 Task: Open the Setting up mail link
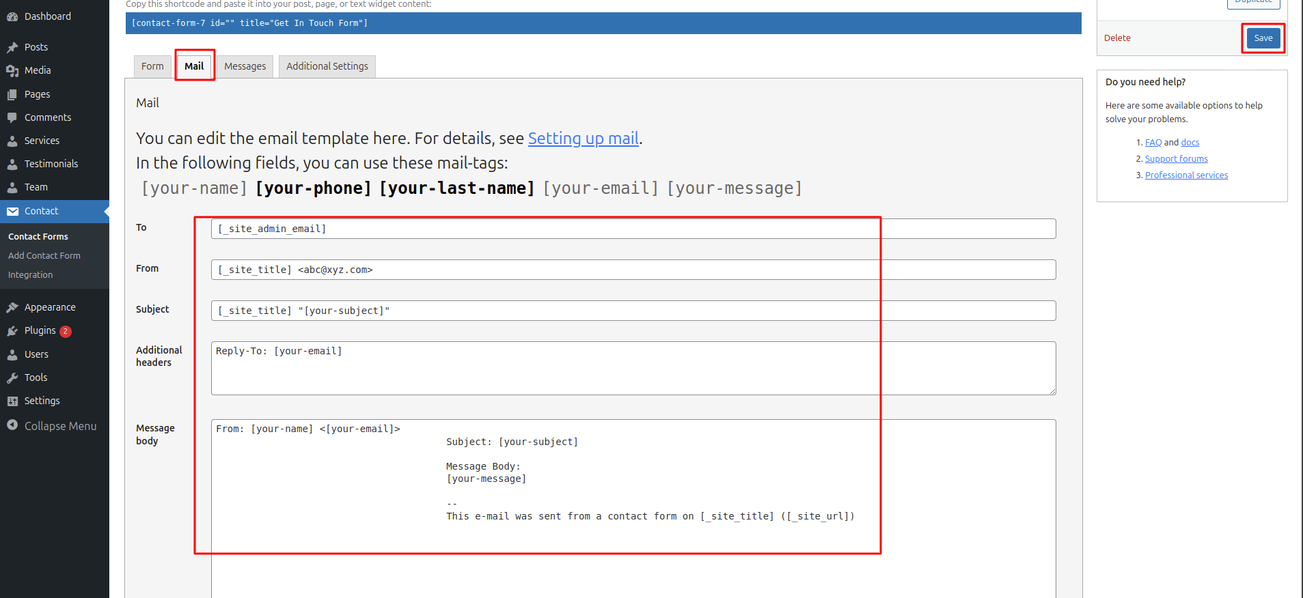click(584, 138)
